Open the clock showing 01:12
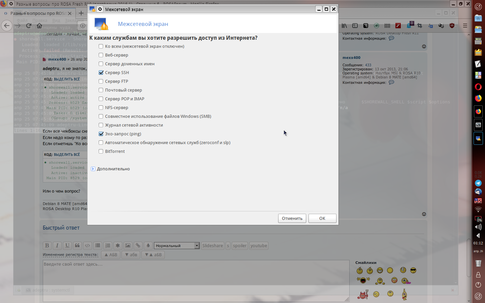 pos(478,243)
